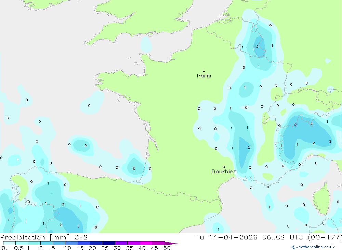This screenshot has width=342, height=250.
Task: Click the 'Precipitation [mm] GFS' title
Action: tap(44, 237)
